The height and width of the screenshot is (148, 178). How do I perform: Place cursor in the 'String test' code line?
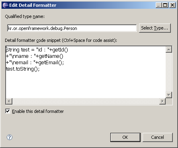click(37, 50)
